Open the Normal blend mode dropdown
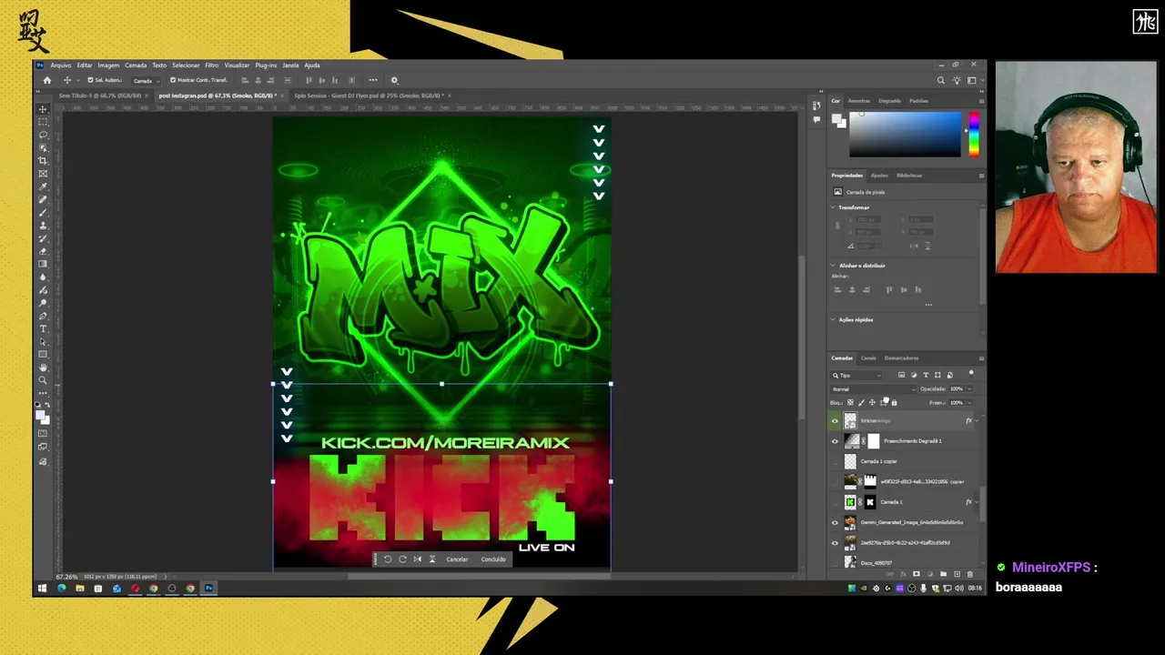This screenshot has height=655, width=1165. click(x=873, y=389)
